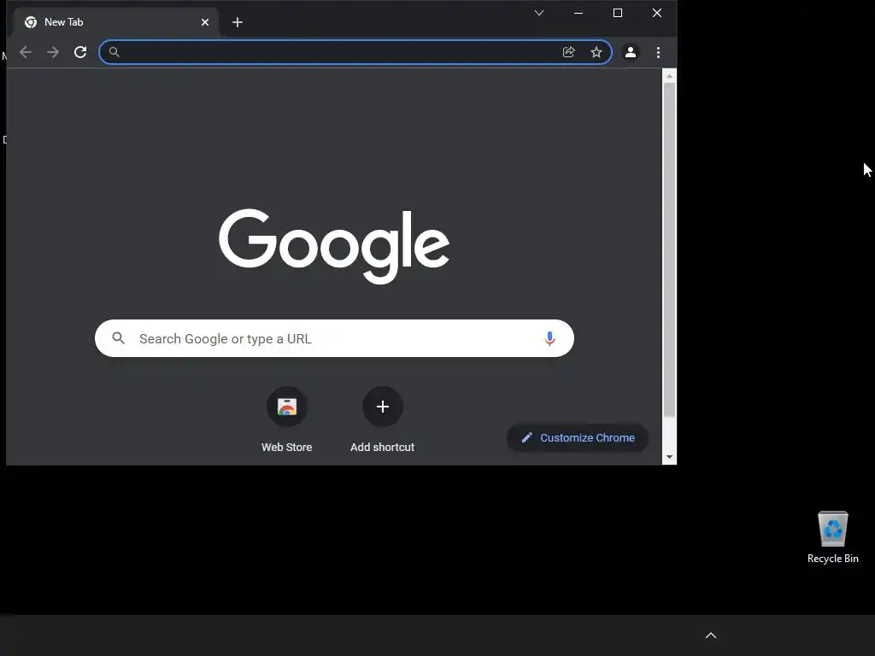This screenshot has width=875, height=656.
Task: Click the Google logo
Action: click(x=334, y=246)
